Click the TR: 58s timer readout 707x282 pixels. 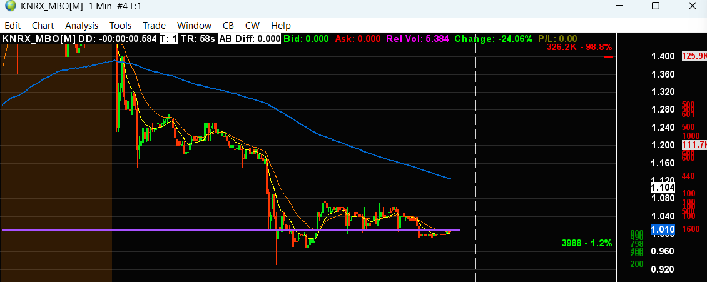(x=198, y=39)
